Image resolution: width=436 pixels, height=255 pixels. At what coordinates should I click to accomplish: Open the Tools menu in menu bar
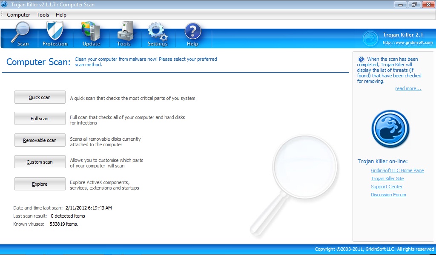tap(43, 15)
